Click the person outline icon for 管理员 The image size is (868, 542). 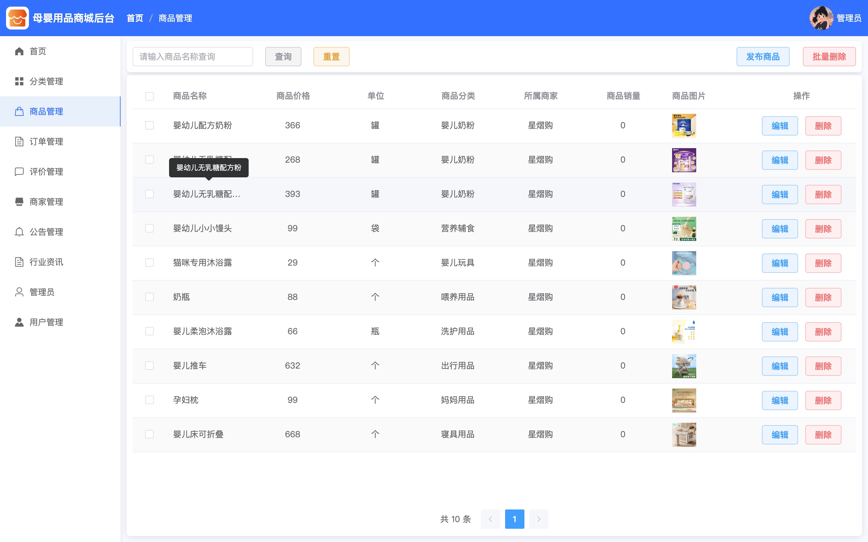tap(19, 292)
